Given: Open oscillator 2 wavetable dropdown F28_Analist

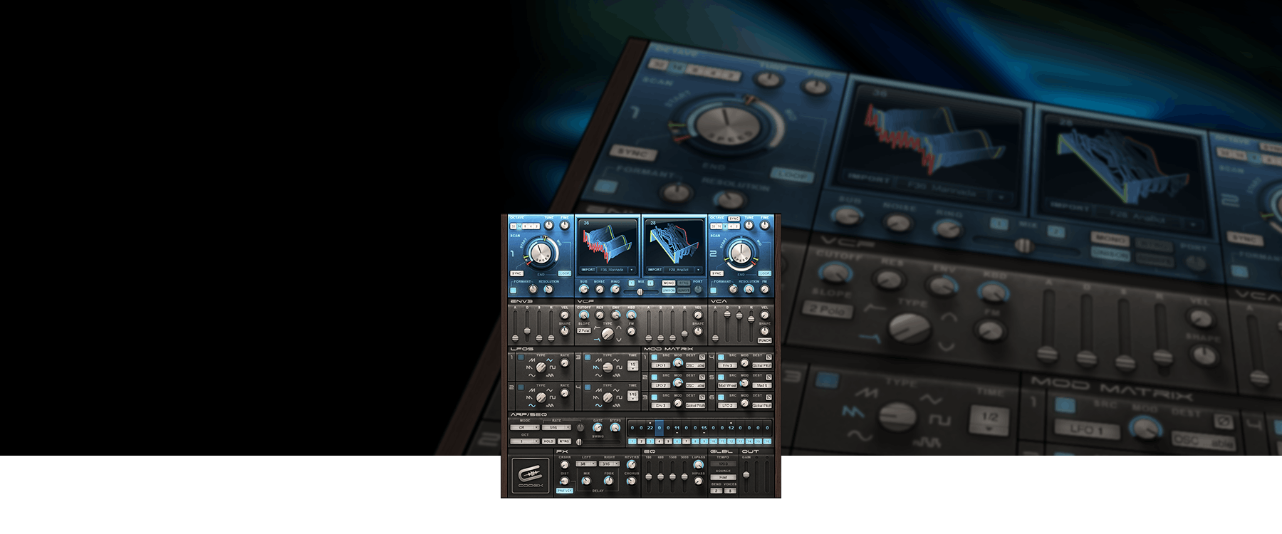Looking at the screenshot, I should [683, 270].
